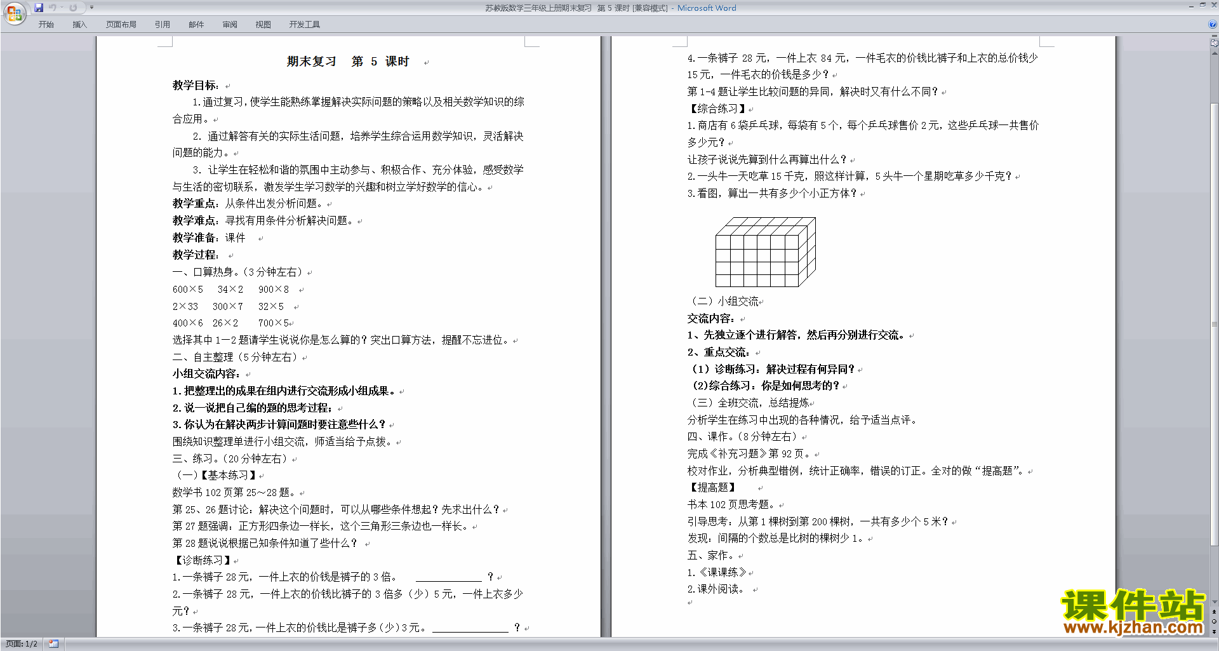Click the heading 教学过程:
Image resolution: width=1219 pixels, height=651 pixels.
pyautogui.click(x=196, y=255)
